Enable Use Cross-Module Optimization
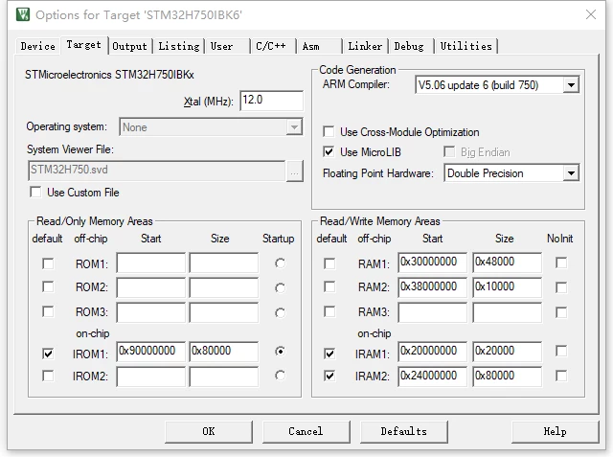613x457 pixels. [x=329, y=131]
